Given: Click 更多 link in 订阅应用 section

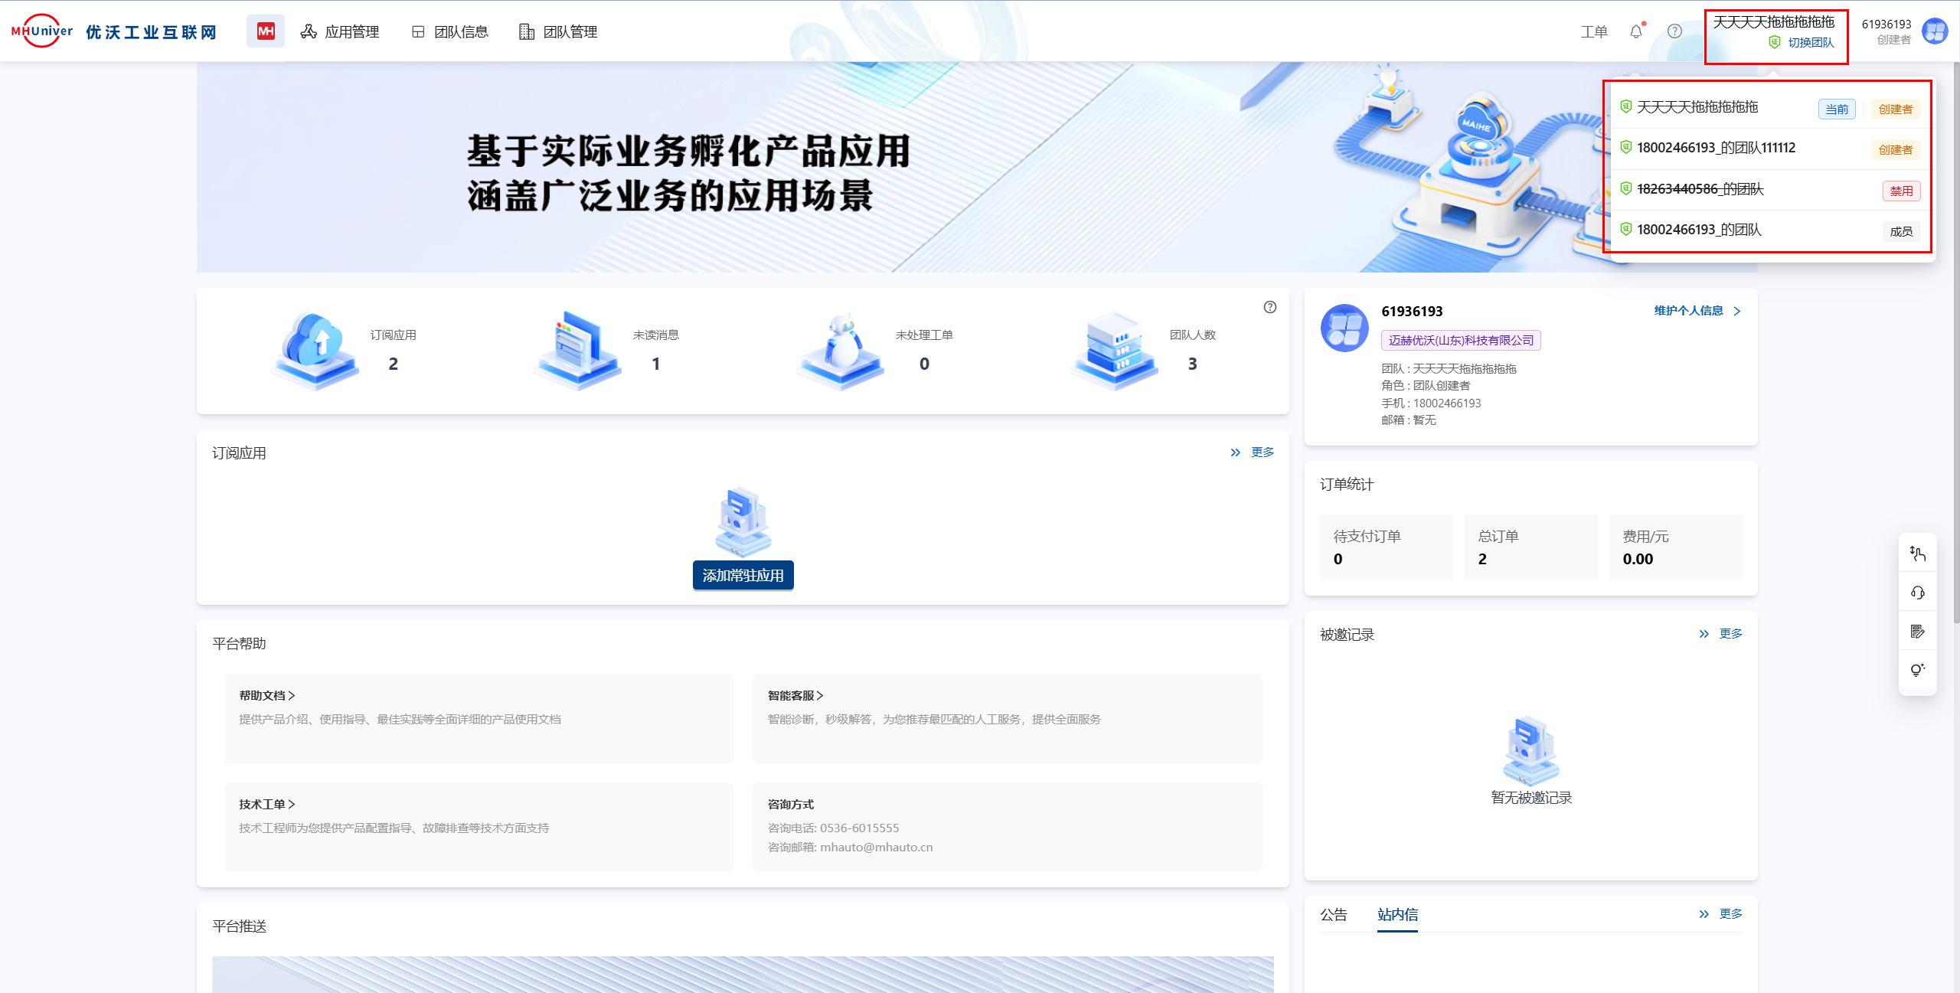Looking at the screenshot, I should (x=1261, y=452).
